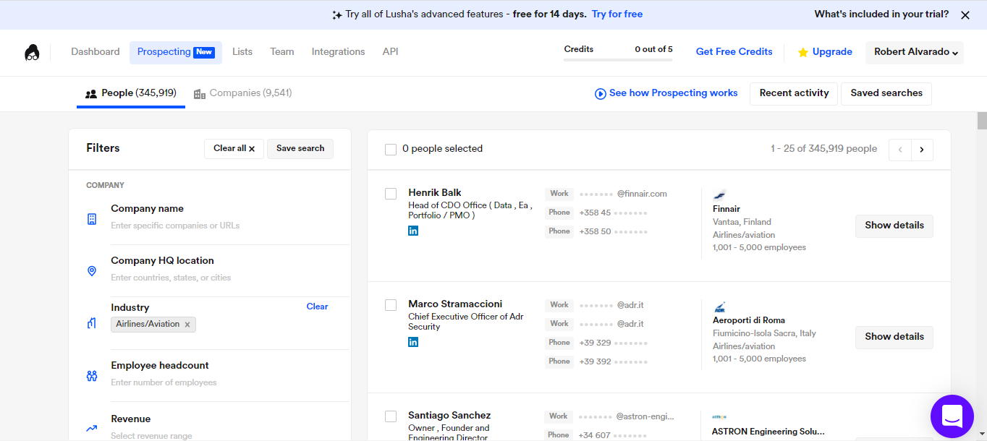Click the People tab icon
This screenshot has height=441, width=987.
tap(91, 93)
